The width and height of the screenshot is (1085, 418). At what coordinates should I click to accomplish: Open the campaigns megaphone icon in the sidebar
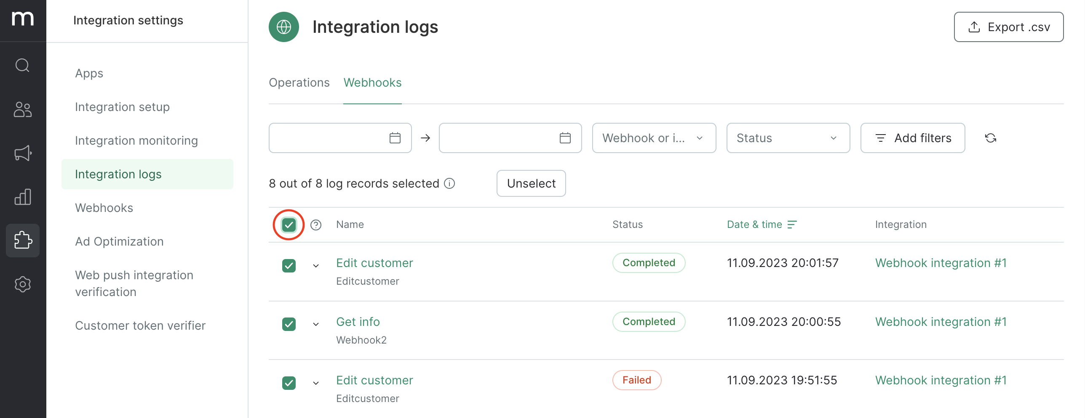23,153
